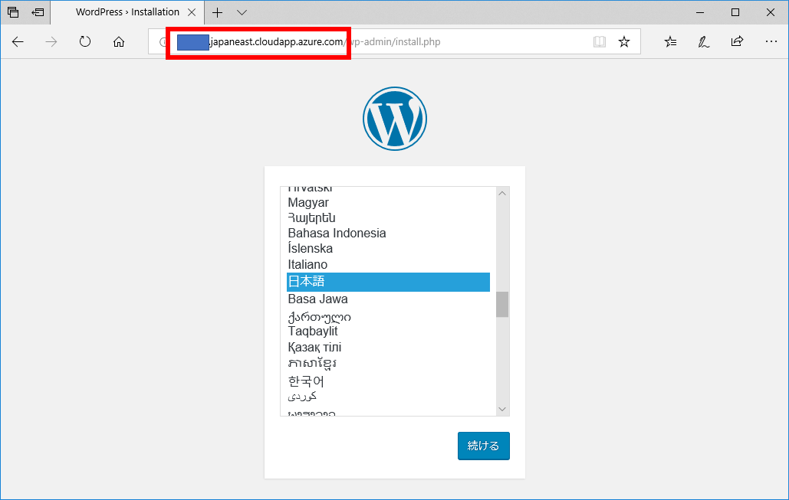Minimize the browser window
This screenshot has height=500, width=789.
700,12
